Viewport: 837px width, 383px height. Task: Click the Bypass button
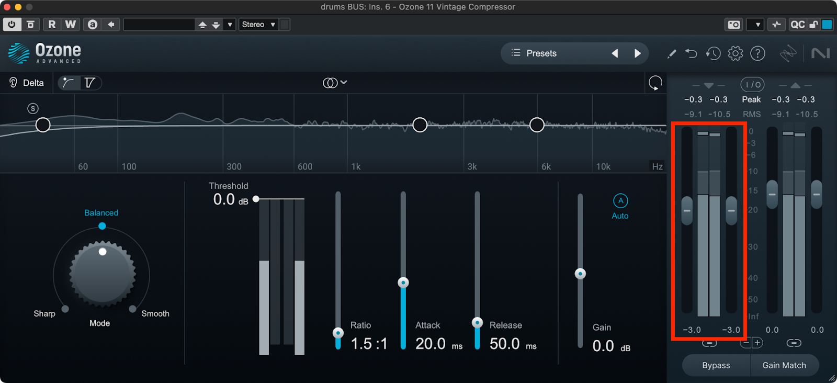[716, 365]
